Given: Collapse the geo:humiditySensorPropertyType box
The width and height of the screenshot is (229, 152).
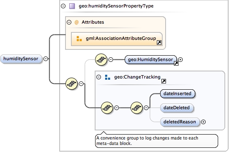Looking at the screenshot, I should 63,6.
